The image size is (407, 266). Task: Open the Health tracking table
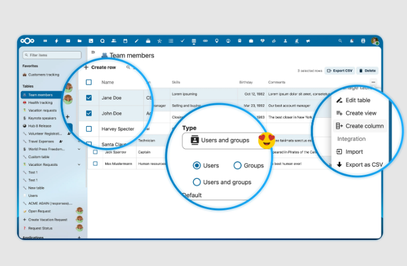[40, 102]
